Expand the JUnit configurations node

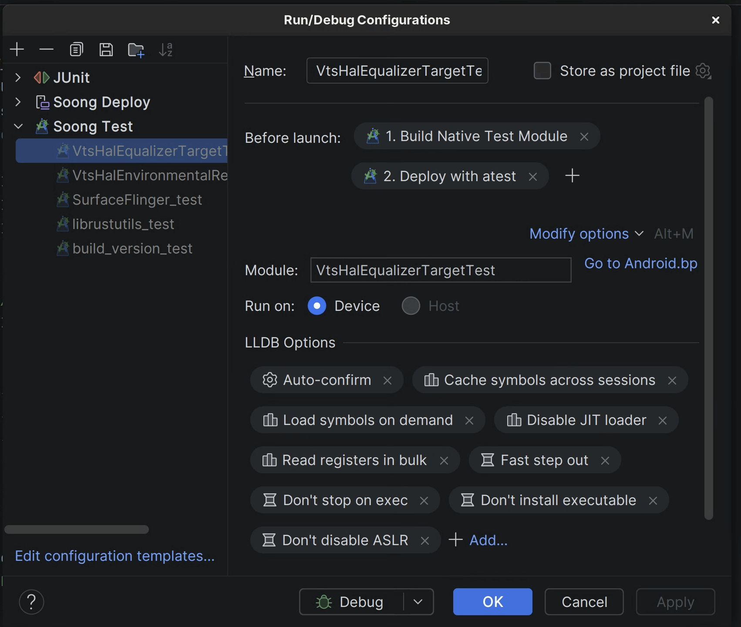click(18, 78)
